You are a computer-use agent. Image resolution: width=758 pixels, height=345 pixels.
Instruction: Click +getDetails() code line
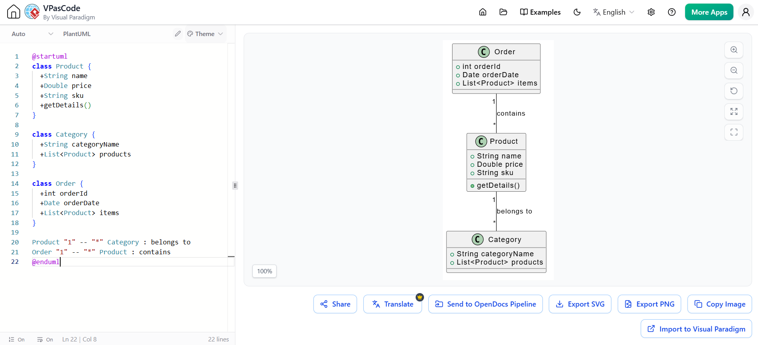[x=66, y=105]
